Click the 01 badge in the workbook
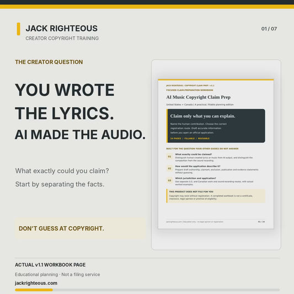The height and width of the screenshot is (294, 294). [169, 156]
